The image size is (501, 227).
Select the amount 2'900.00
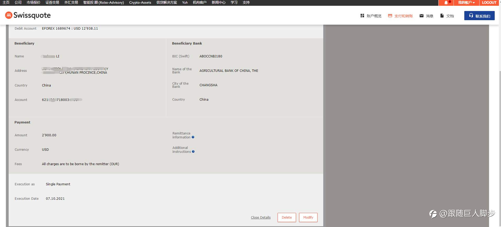49,135
